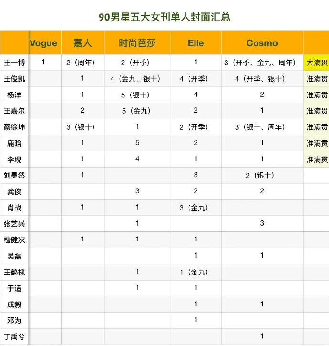
Task: Select the cell 3（金九） in 肖战's row
Action: pyautogui.click(x=196, y=208)
